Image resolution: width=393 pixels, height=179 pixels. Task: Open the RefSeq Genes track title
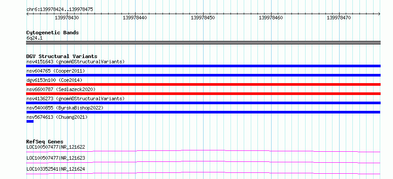pos(45,142)
